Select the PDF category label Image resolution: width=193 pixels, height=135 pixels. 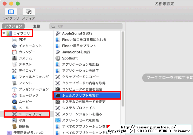pyautogui.click(x=22, y=40)
